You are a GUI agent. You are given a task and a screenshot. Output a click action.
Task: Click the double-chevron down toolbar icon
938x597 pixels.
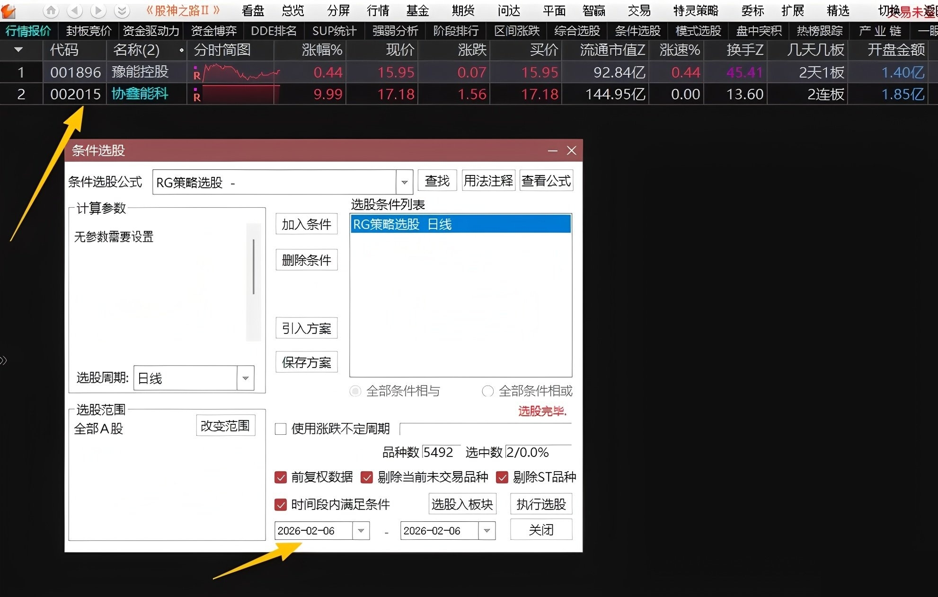(x=122, y=10)
